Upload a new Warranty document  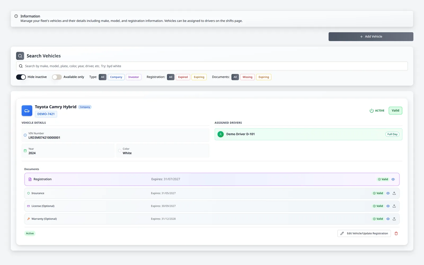pyautogui.click(x=394, y=219)
